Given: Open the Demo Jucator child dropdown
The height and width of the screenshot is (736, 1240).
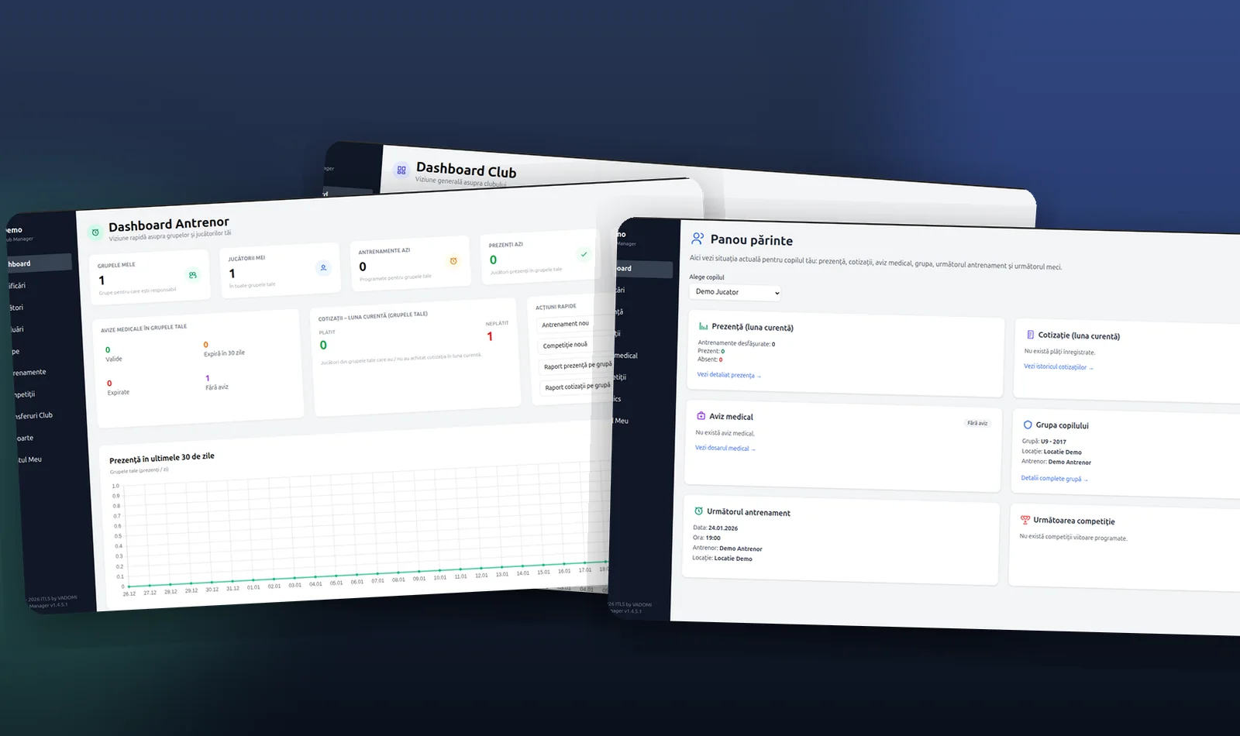Looking at the screenshot, I should (x=735, y=292).
